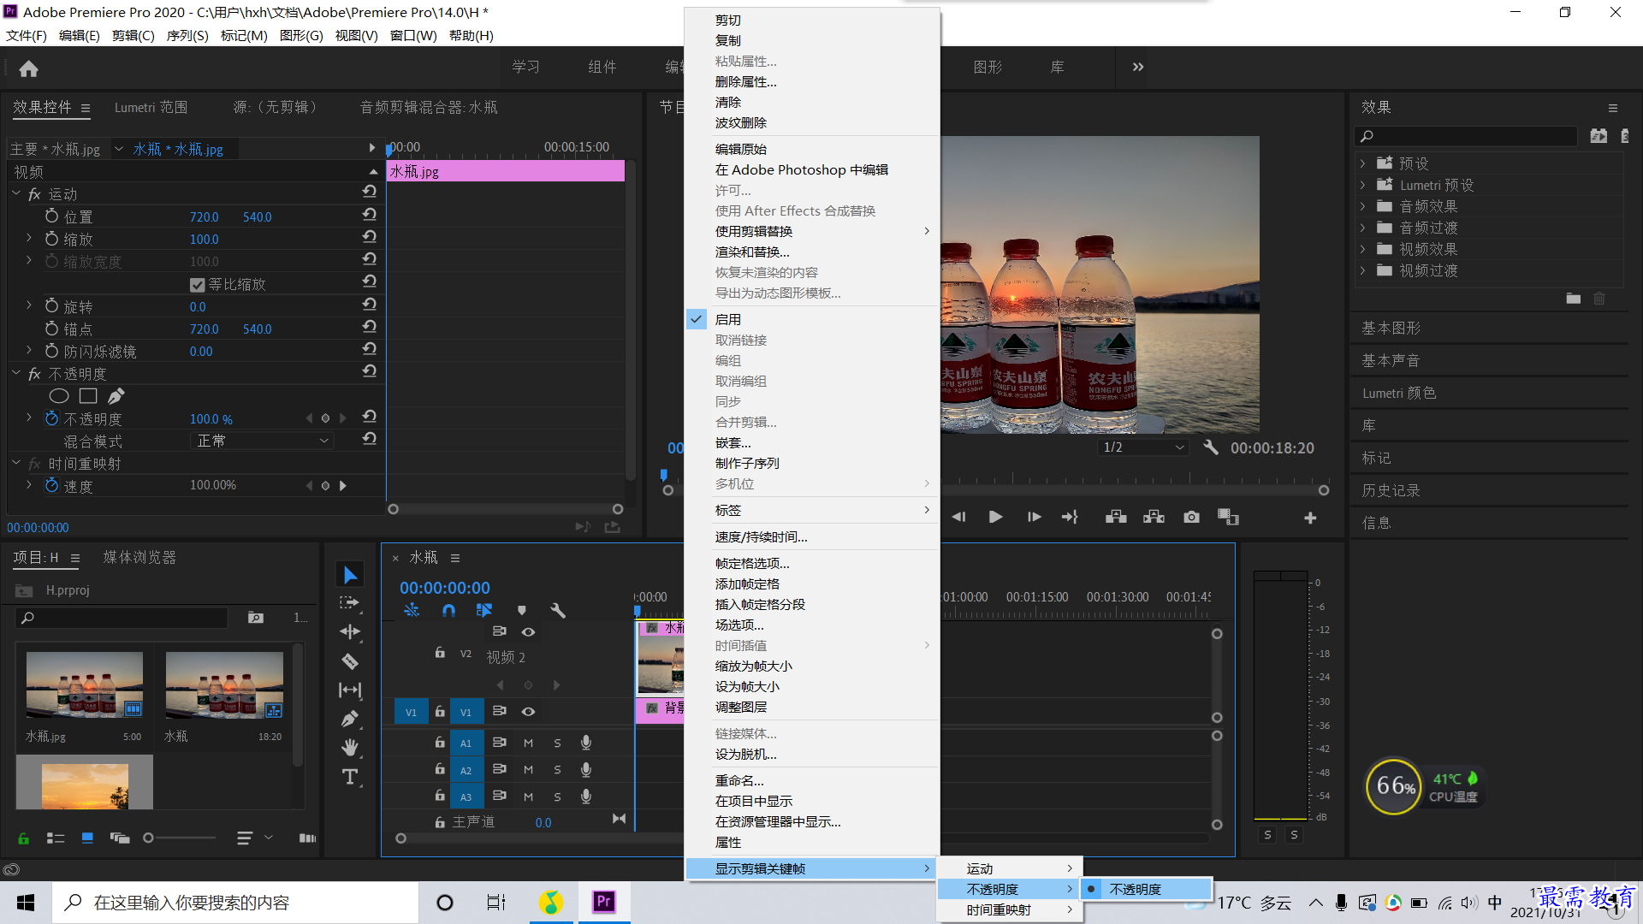Toggle animation stopwatch for 旋转

click(x=52, y=305)
